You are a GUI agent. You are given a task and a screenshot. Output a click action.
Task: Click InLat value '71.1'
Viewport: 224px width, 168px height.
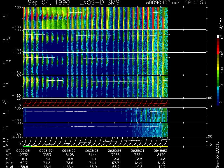coord(93,163)
